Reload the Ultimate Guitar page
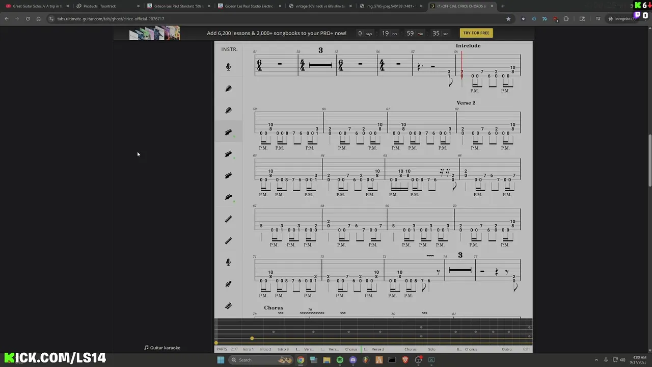The width and height of the screenshot is (652, 367). pyautogui.click(x=28, y=19)
